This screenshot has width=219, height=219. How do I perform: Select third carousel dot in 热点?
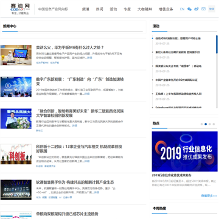(x=210, y=124)
